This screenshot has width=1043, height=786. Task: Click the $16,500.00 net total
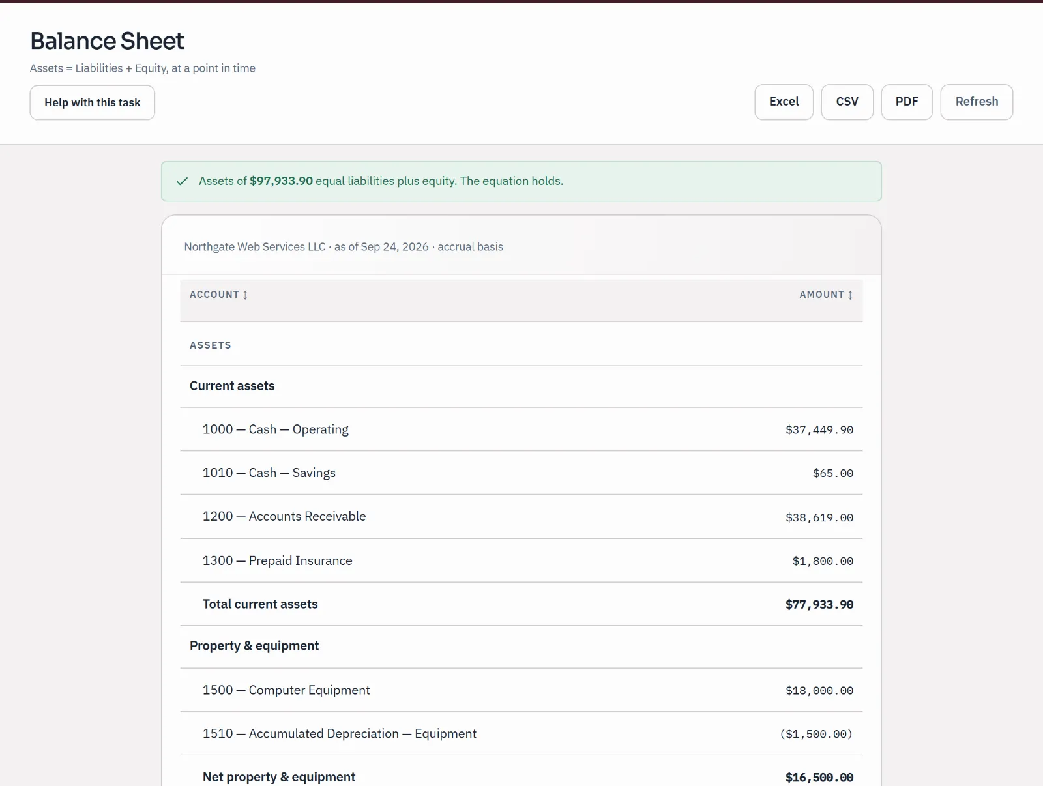coord(819,778)
